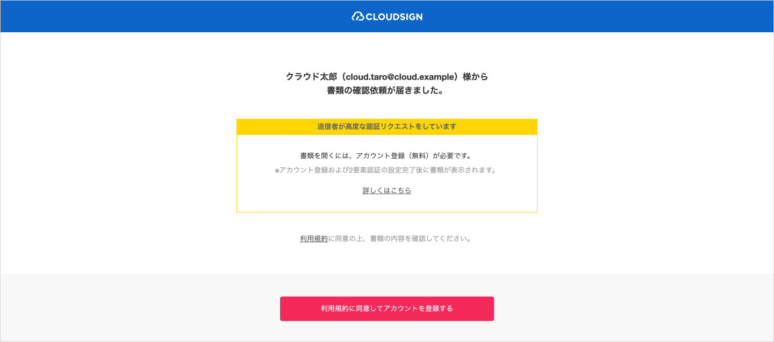Click 様から after the email address

pyautogui.click(x=475, y=77)
